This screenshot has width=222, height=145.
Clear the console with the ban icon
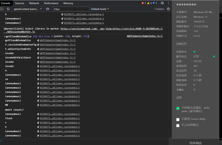(x=8, y=9)
